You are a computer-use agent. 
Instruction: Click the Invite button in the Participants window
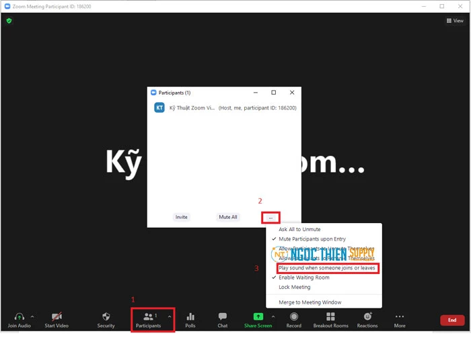(x=182, y=217)
